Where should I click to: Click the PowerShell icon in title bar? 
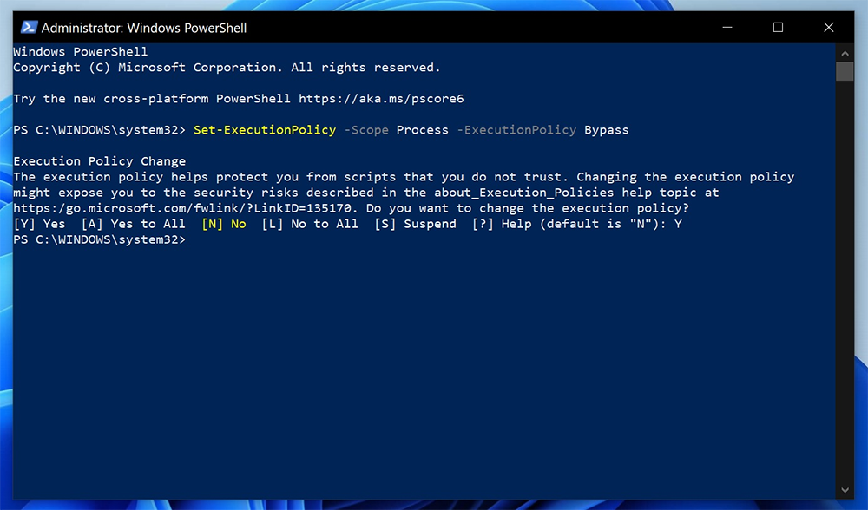pos(29,27)
